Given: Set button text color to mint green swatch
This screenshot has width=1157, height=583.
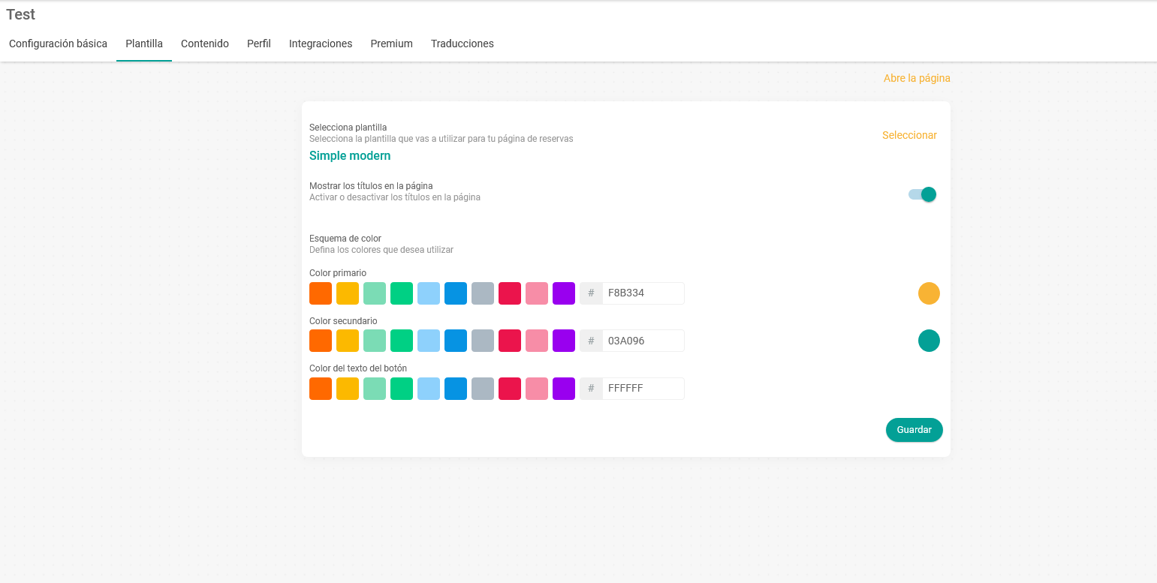Looking at the screenshot, I should click(x=375, y=389).
